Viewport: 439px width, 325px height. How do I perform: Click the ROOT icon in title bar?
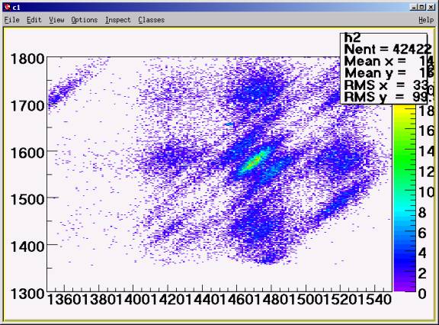coord(8,8)
